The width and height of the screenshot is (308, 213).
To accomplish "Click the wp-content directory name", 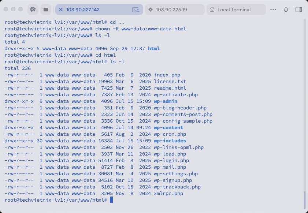I will (x=168, y=128).
